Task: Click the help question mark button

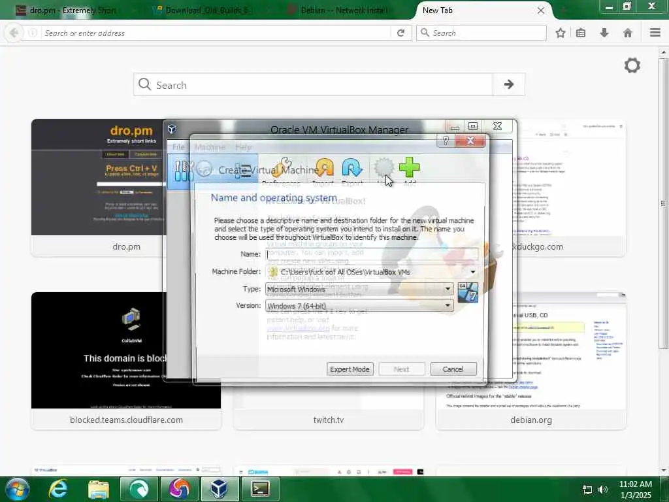Action: [x=446, y=141]
